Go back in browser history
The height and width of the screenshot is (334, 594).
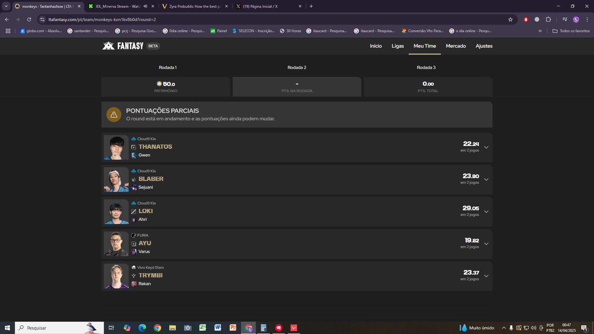(7, 19)
